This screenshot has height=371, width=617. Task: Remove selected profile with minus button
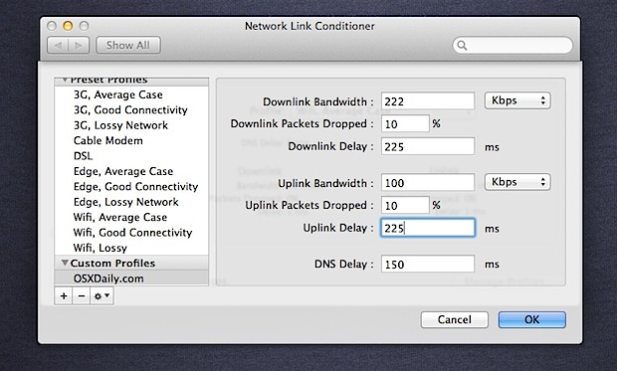pyautogui.click(x=81, y=295)
